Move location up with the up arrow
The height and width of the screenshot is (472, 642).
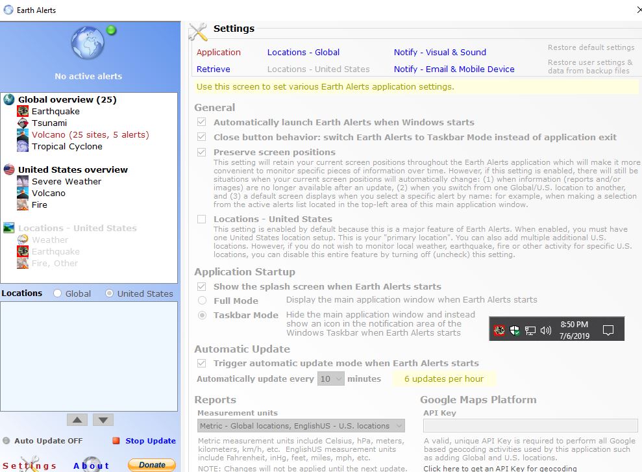77,420
